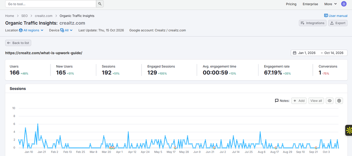The height and width of the screenshot is (156, 352).
Task: Add a note to chart
Action: [299, 101]
